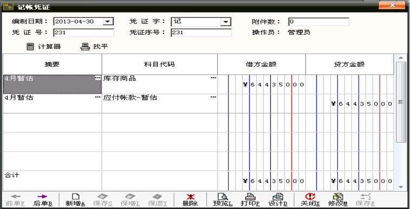Click the 凭证序号 input field

click(201, 33)
